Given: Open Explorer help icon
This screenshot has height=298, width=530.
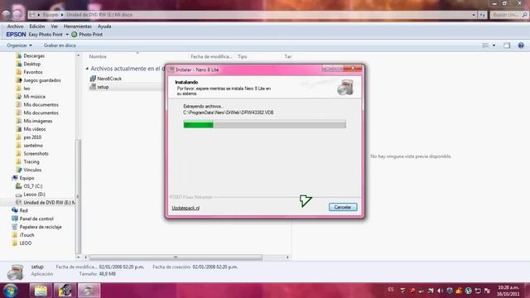Looking at the screenshot, I should [521, 46].
